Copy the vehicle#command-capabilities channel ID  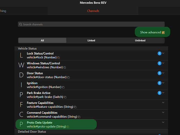[79, 117]
